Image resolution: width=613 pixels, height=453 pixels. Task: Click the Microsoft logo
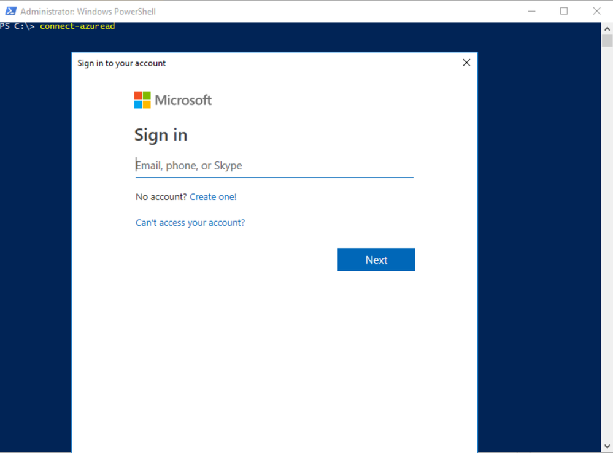(173, 100)
